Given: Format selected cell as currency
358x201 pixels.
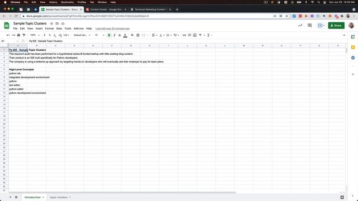Looking at the screenshot, I should [x=45, y=35].
